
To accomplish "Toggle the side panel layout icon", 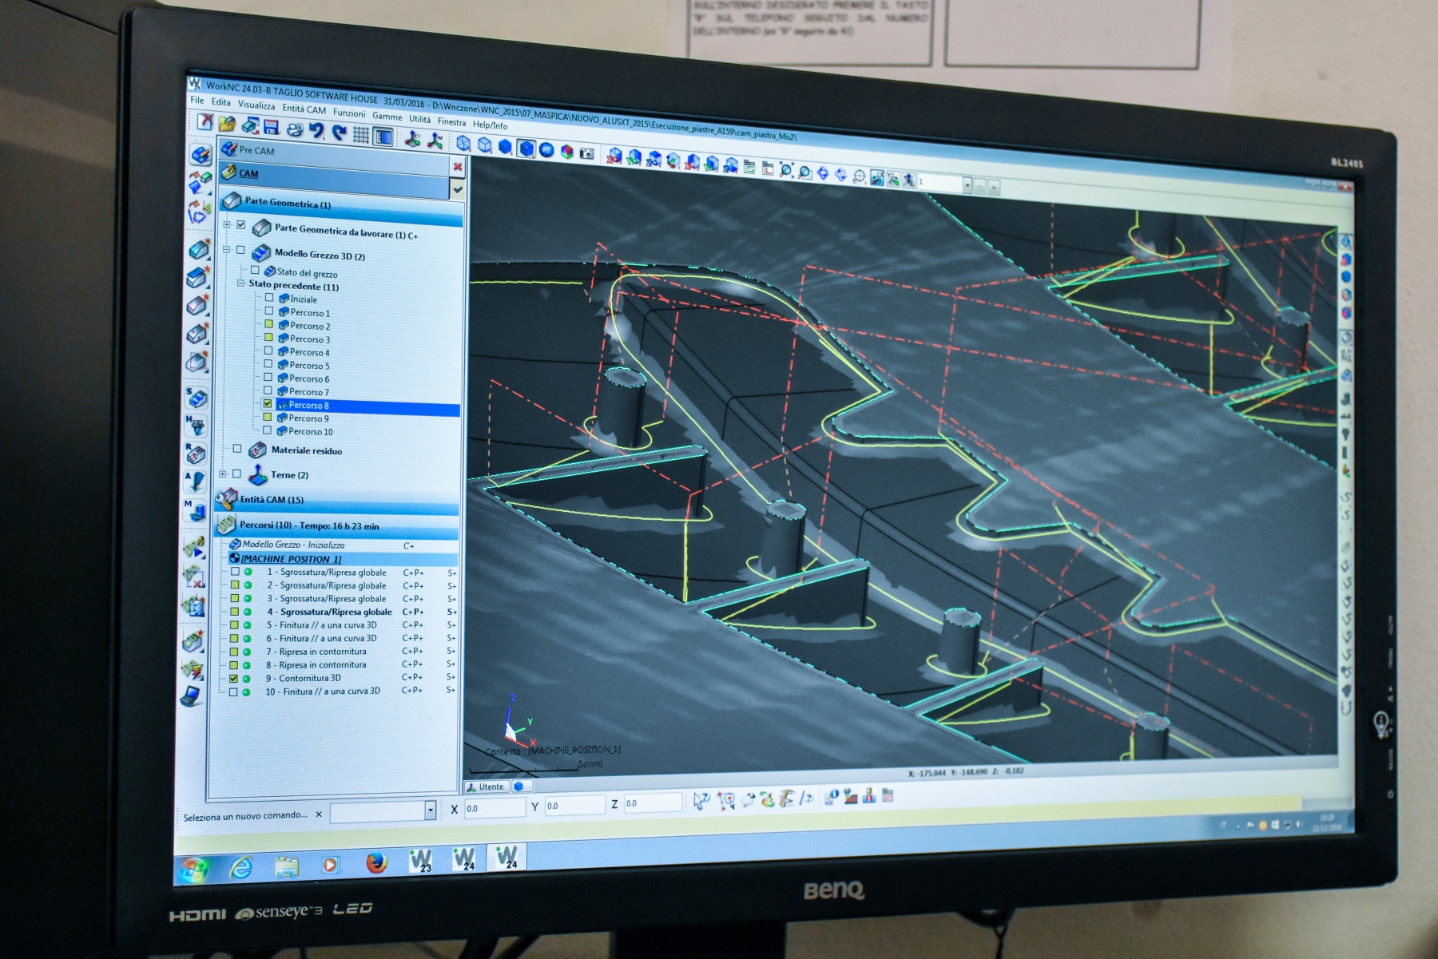I will (x=383, y=137).
